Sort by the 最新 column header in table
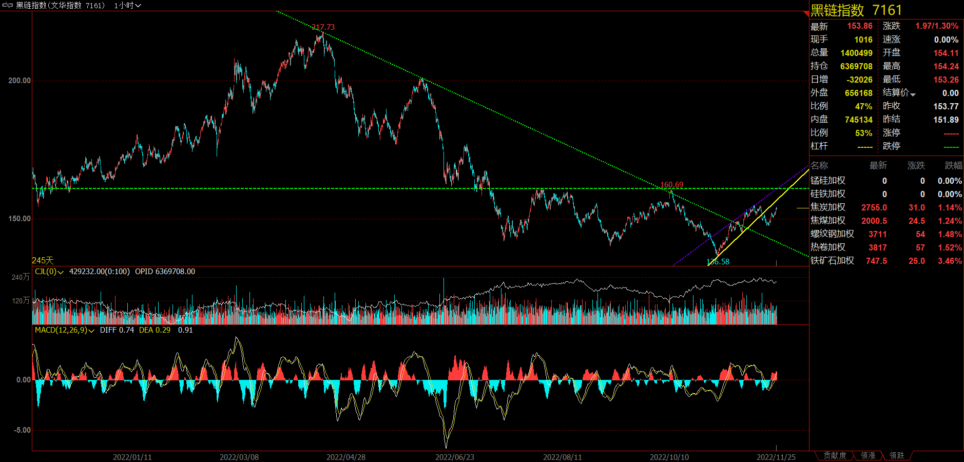964x462 pixels. coord(878,165)
